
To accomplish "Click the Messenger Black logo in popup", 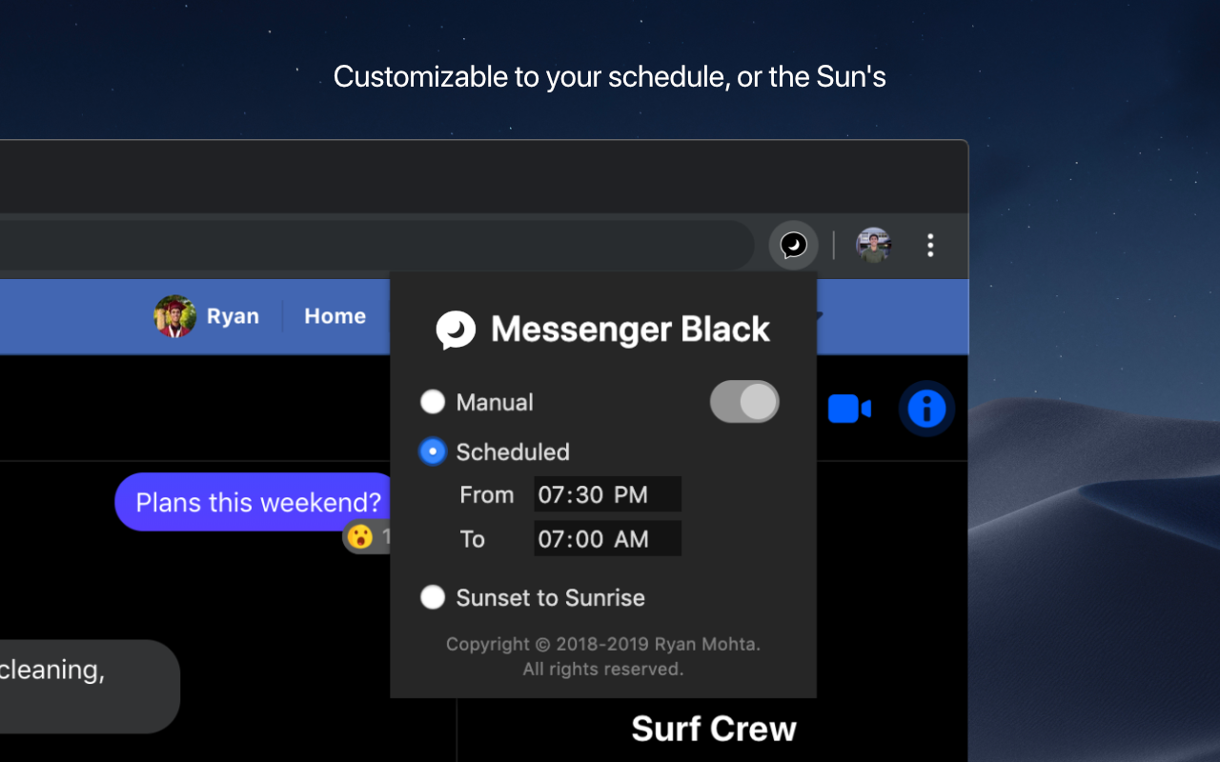I will [x=456, y=330].
